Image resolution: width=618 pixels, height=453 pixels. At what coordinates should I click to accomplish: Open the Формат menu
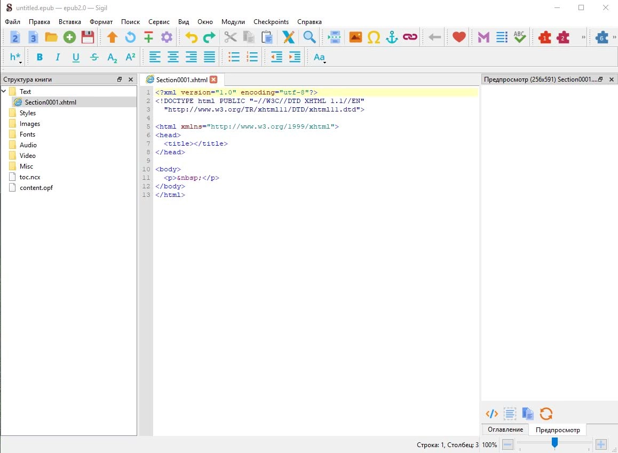click(x=101, y=22)
